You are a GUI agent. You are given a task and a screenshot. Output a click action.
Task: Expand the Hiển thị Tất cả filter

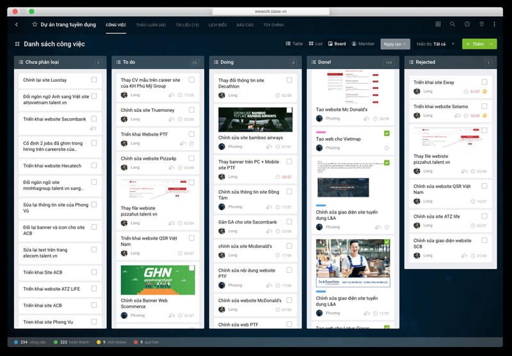(x=435, y=44)
